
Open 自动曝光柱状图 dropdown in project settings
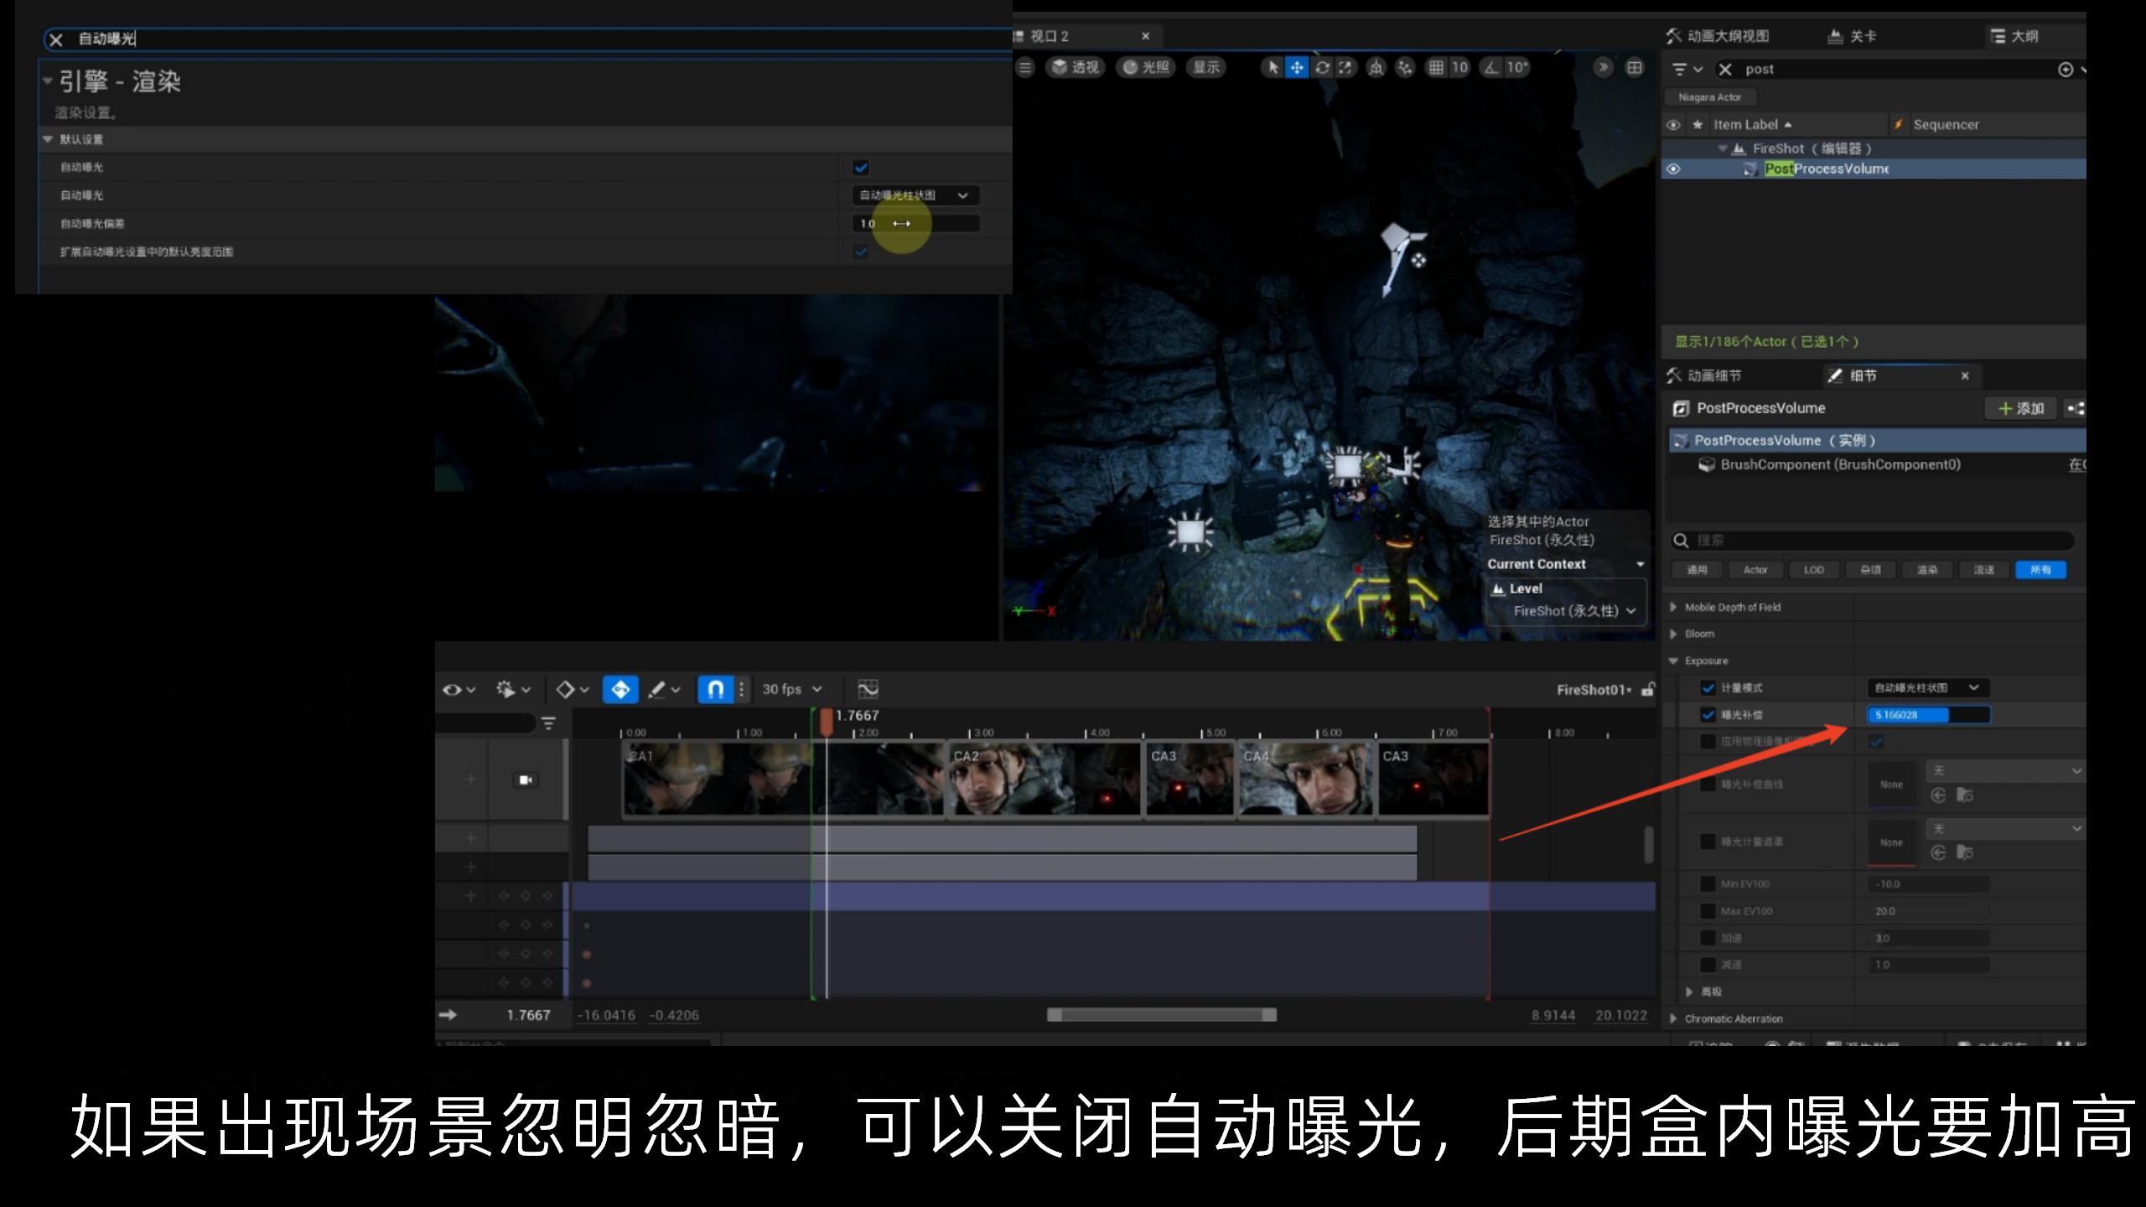pyautogui.click(x=915, y=195)
